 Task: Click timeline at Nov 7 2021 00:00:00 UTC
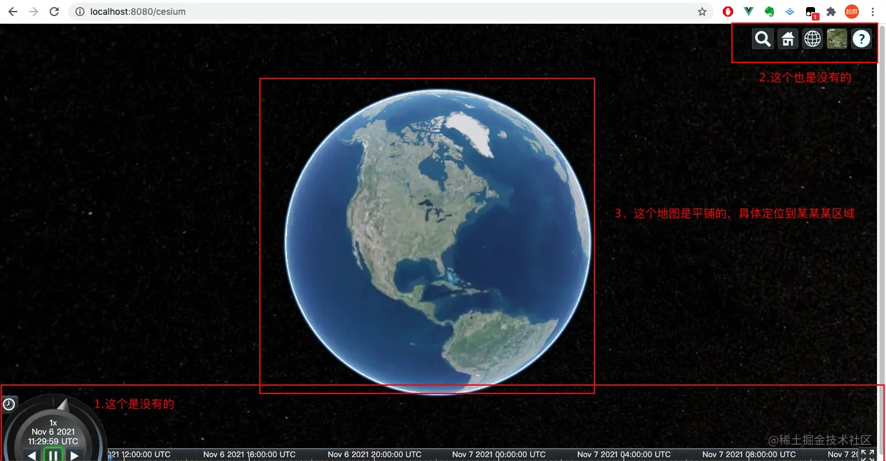click(x=498, y=455)
